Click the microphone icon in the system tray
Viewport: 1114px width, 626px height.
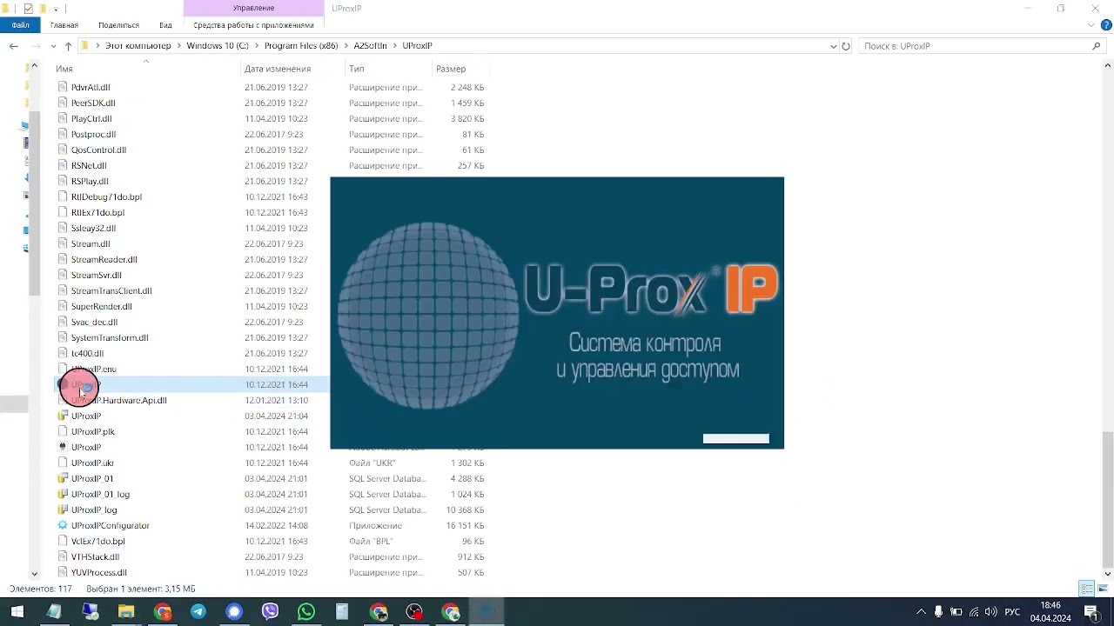(x=937, y=612)
